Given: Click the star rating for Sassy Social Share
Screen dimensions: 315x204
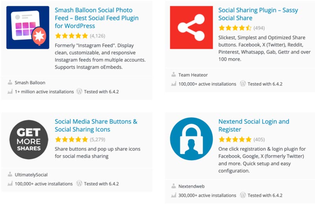Looking at the screenshot, I should click(235, 28).
